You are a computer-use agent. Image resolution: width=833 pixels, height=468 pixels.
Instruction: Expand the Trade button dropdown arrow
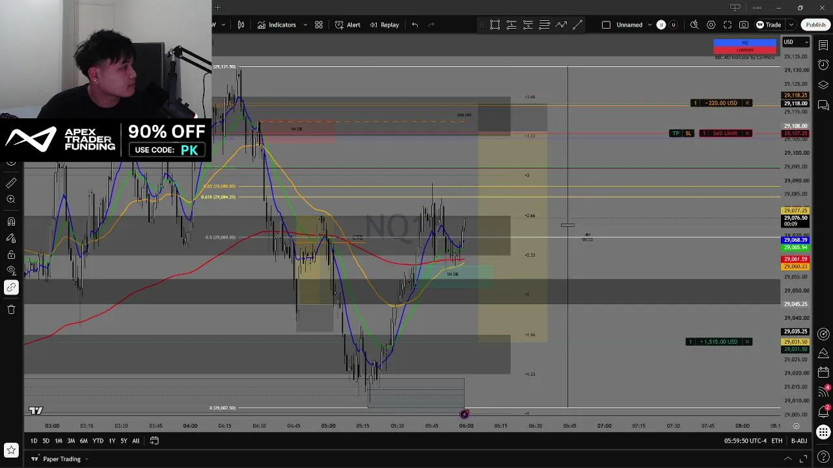pos(791,25)
